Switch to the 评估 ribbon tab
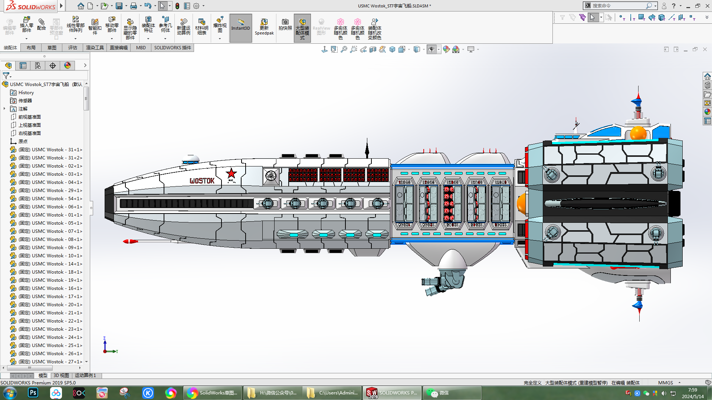Viewport: 712px width, 400px height. tap(73, 47)
